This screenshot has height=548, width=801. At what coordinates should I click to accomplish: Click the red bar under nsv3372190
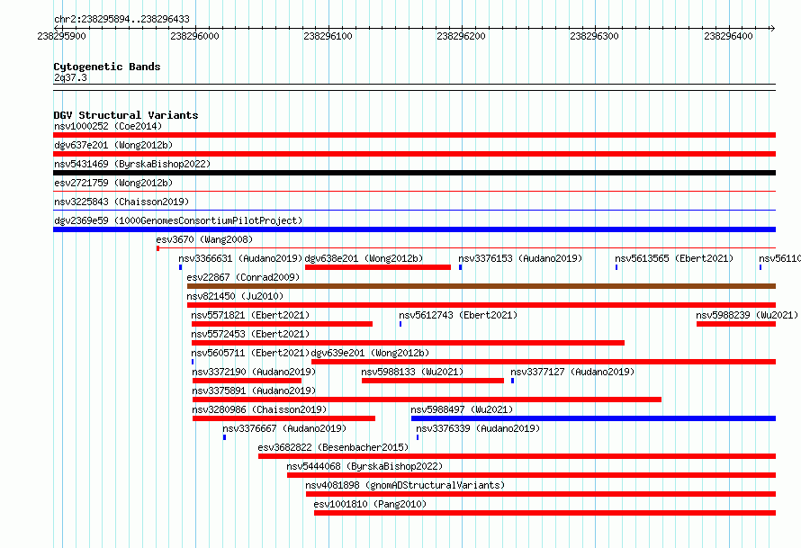pyautogui.click(x=247, y=381)
